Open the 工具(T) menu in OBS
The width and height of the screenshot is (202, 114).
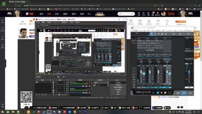(x=72, y=23)
